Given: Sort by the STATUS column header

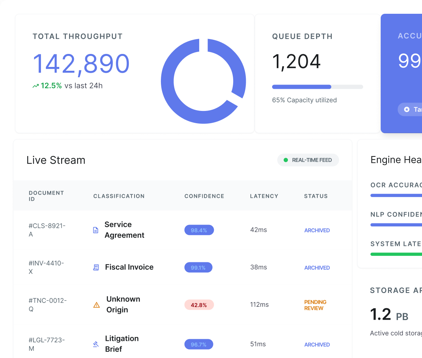Looking at the screenshot, I should pos(316,196).
